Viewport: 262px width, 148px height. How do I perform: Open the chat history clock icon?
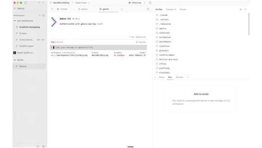[x=148, y=9]
